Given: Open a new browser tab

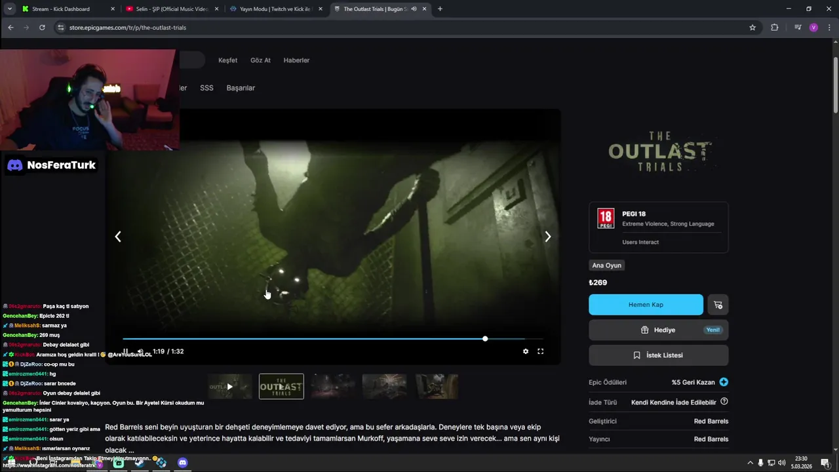Looking at the screenshot, I should (440, 9).
